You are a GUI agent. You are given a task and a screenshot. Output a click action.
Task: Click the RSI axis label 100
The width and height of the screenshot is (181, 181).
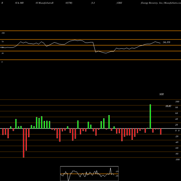3,33
